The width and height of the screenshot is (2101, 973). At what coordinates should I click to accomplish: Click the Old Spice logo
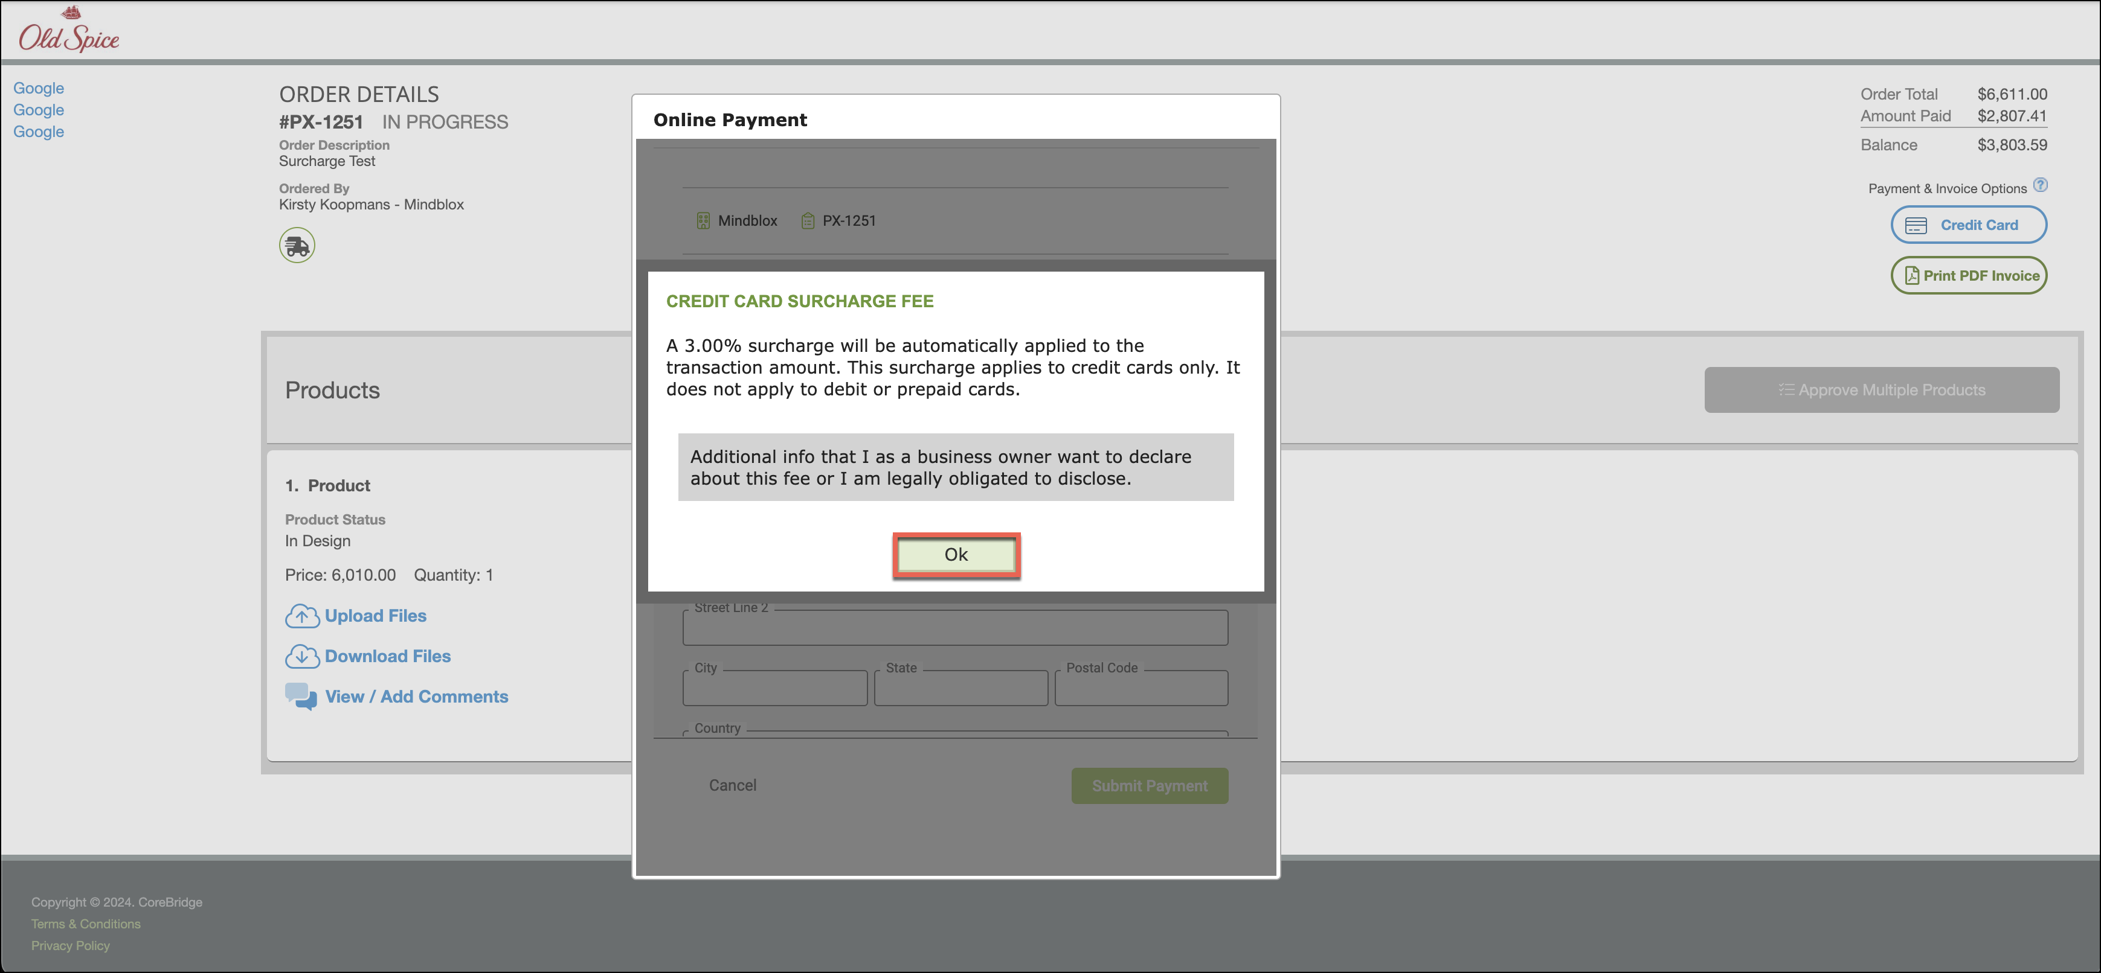click(68, 31)
